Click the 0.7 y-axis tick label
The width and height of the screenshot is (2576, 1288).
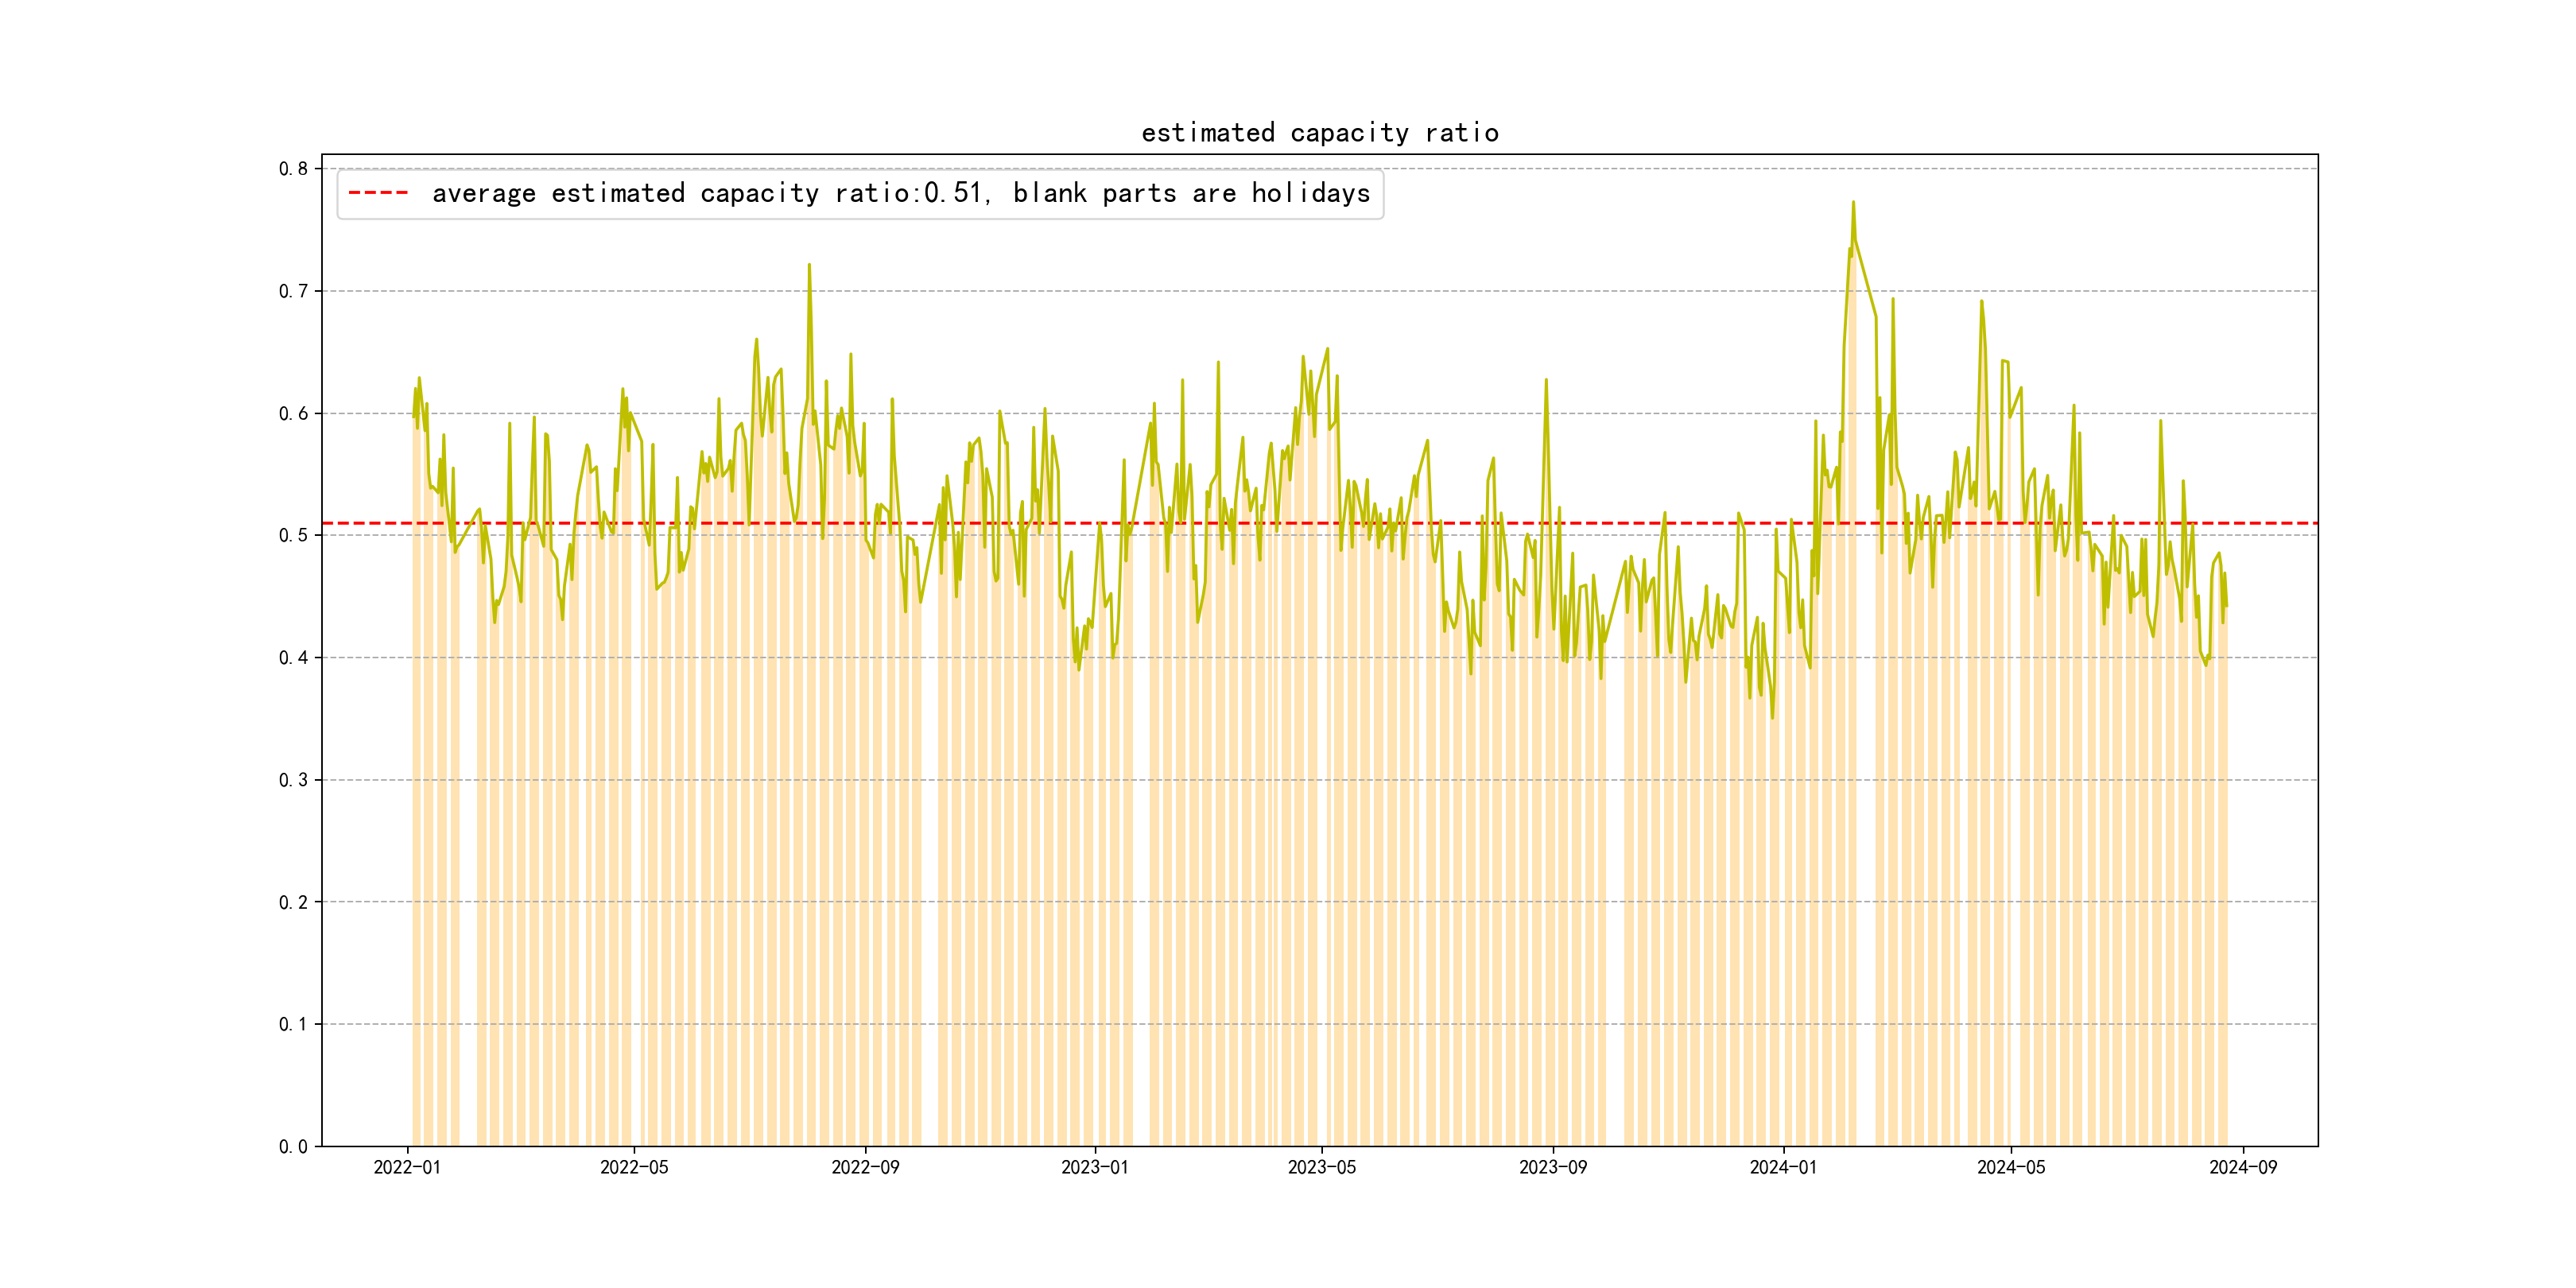click(293, 291)
